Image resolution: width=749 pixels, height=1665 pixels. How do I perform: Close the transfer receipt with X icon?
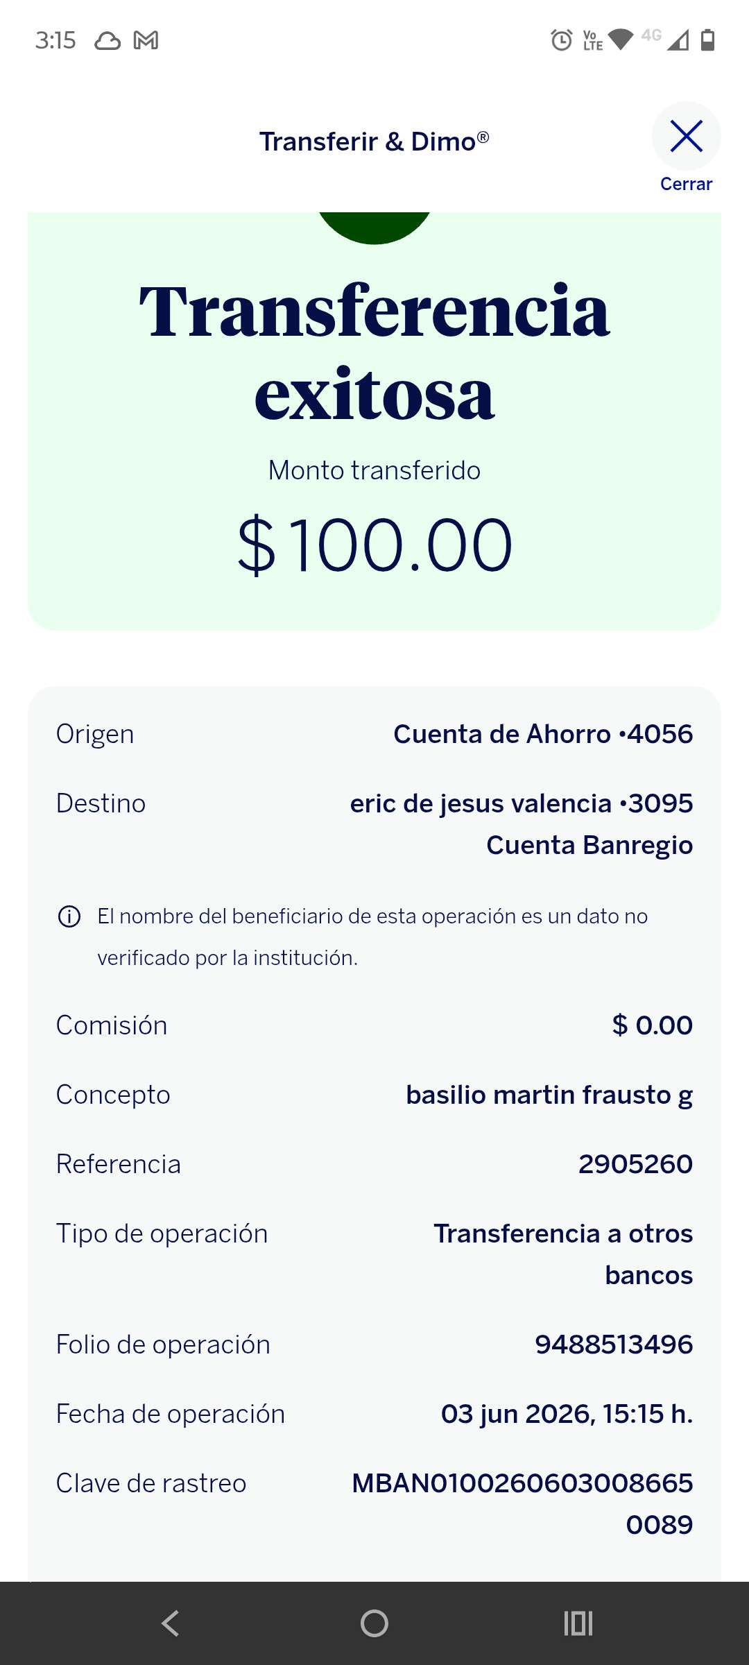[686, 136]
